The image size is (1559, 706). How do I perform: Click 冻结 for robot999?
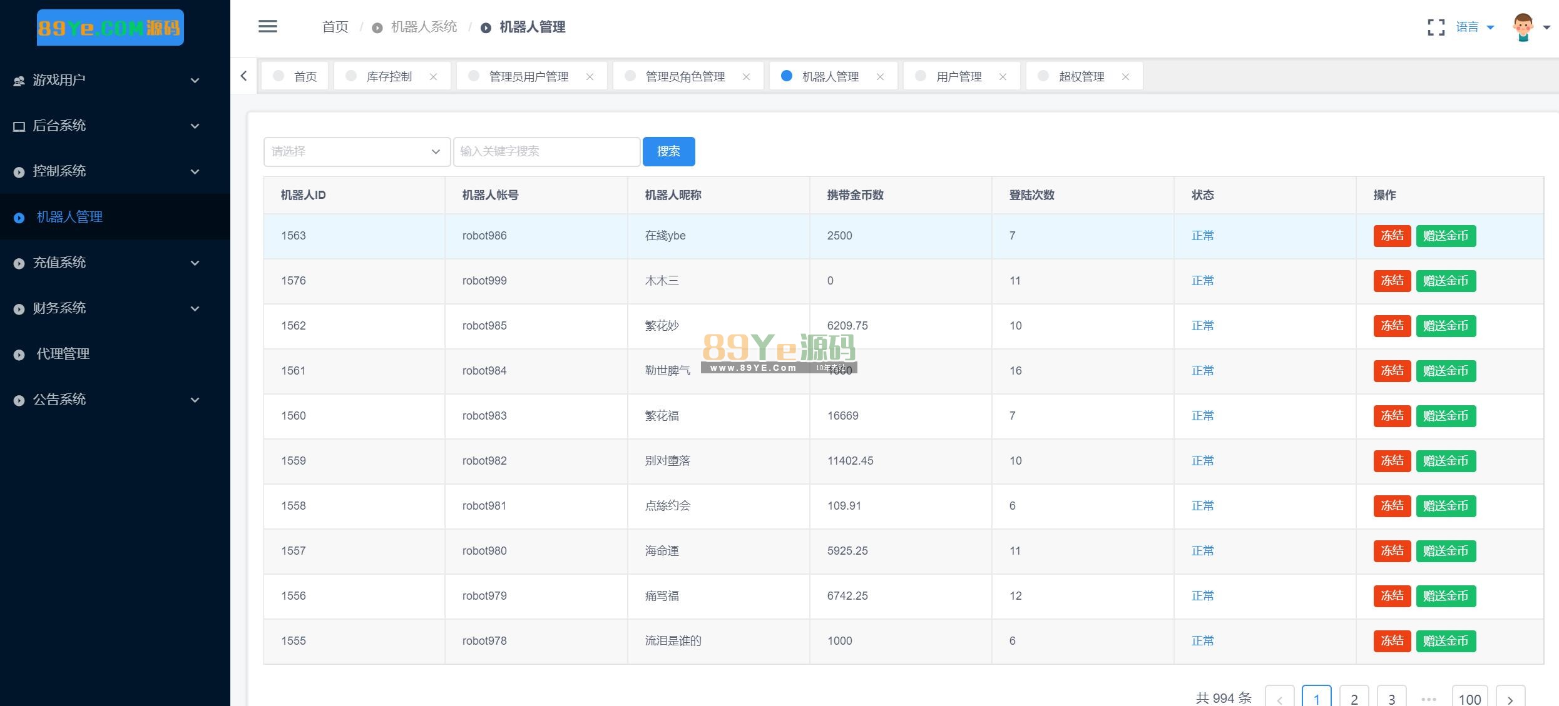[x=1391, y=281]
